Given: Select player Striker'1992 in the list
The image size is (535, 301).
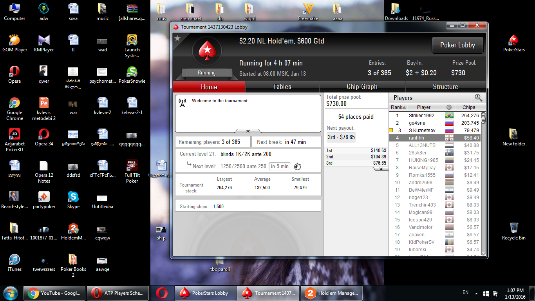Looking at the screenshot, I should (x=434, y=116).
